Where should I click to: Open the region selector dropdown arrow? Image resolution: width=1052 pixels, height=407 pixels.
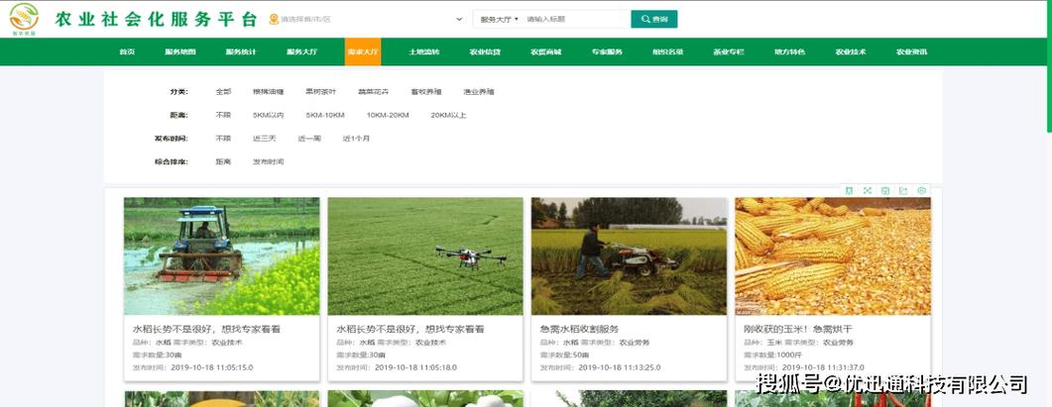(460, 19)
